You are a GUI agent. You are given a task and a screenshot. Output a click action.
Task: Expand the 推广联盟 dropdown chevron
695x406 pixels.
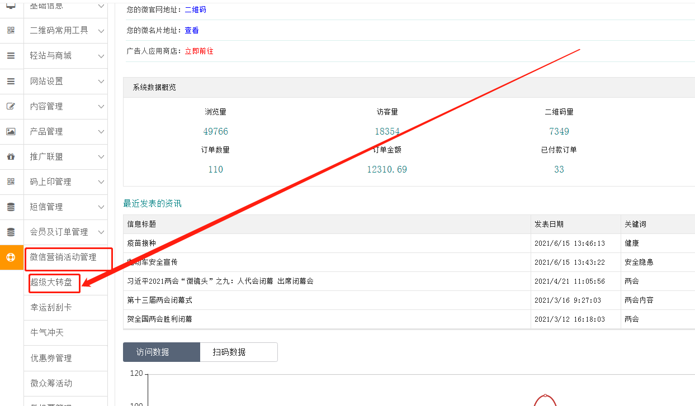click(101, 157)
